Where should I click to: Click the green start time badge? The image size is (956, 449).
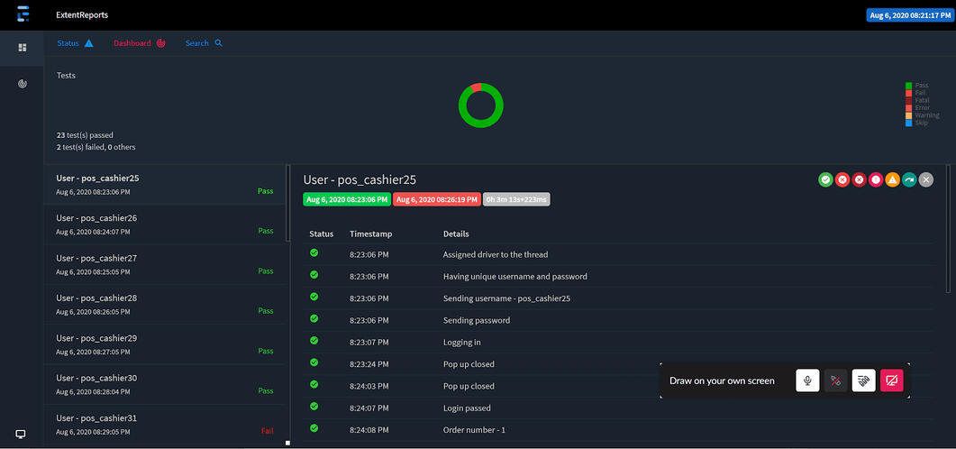click(347, 199)
